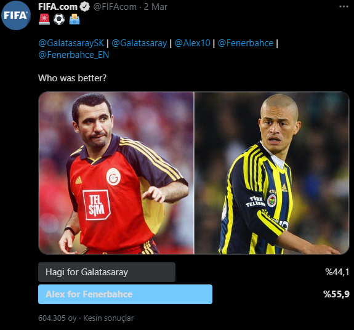The height and width of the screenshot is (330, 354).
Task: Open the @GalatasaraySK mention
Action: [71, 43]
